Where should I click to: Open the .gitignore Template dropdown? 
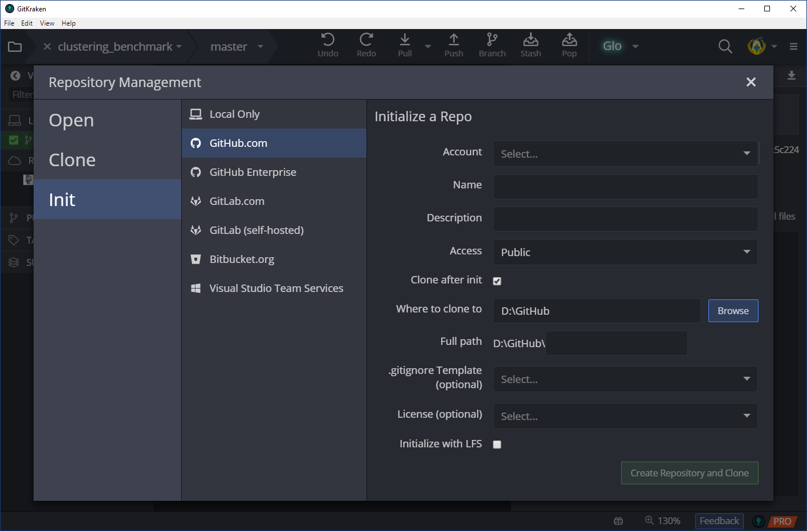(625, 379)
